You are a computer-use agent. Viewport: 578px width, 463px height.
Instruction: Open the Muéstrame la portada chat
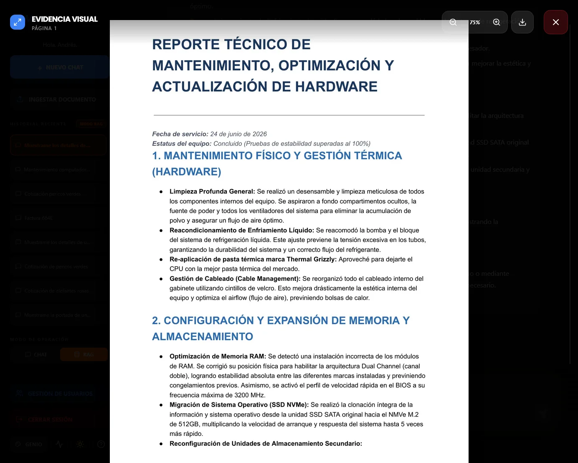click(53, 315)
